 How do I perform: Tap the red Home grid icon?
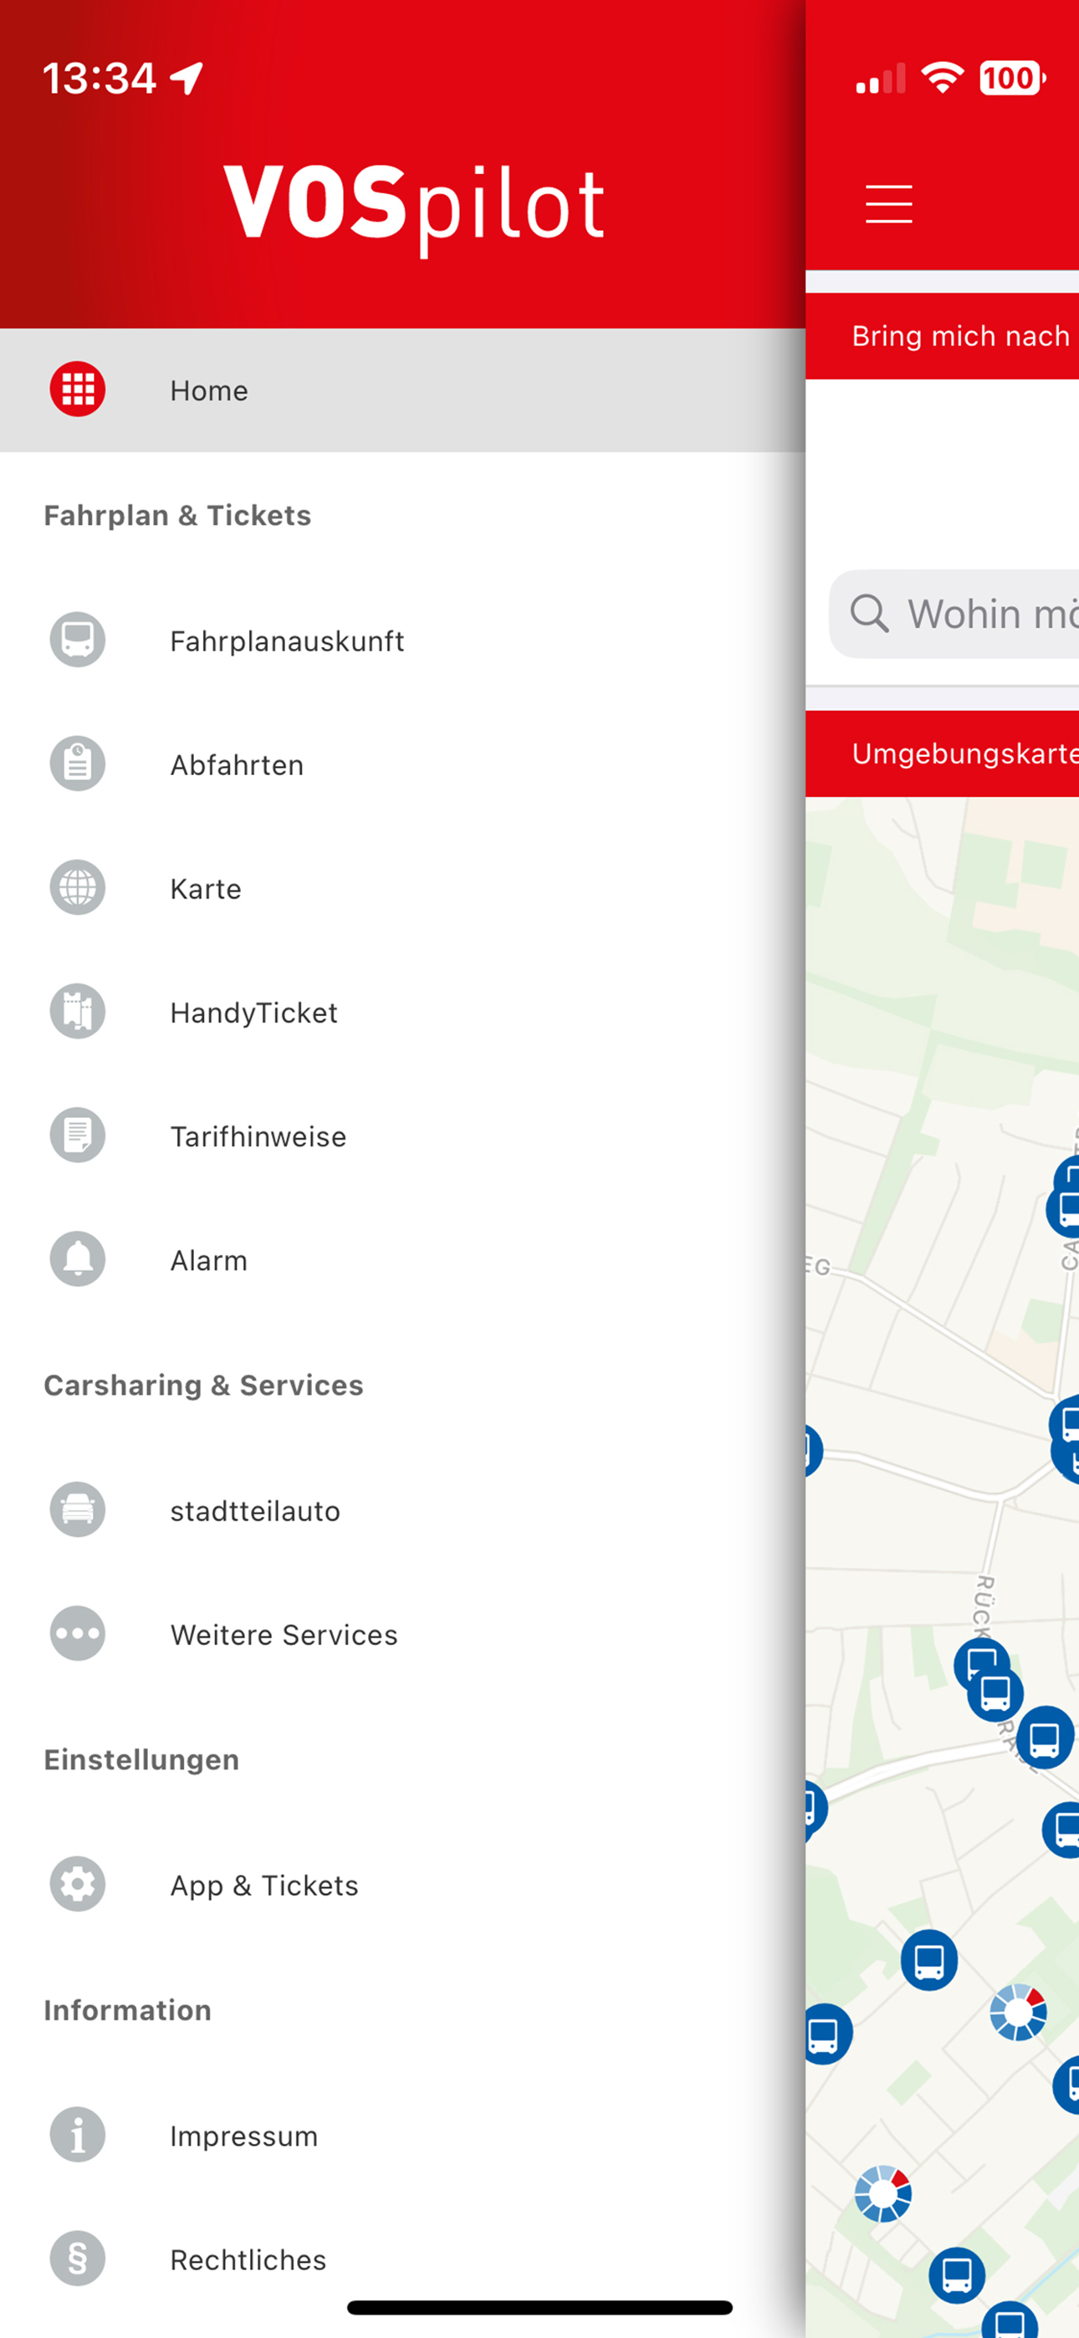77,390
